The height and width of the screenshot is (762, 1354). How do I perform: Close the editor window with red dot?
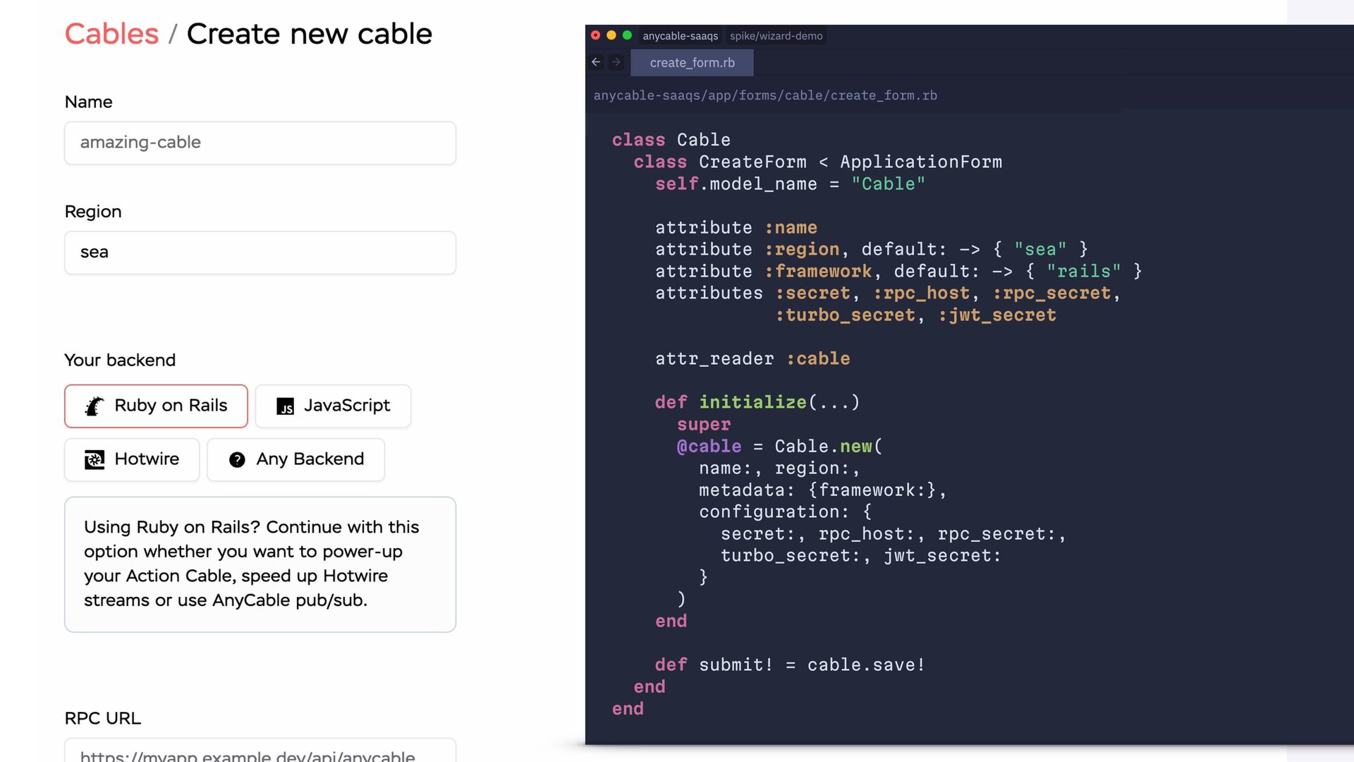pos(595,35)
